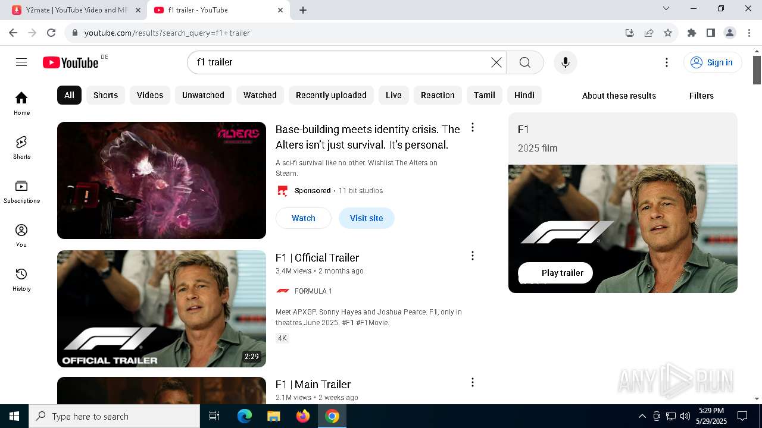Open Firefox from taskbar
The height and width of the screenshot is (428, 762).
303,416
